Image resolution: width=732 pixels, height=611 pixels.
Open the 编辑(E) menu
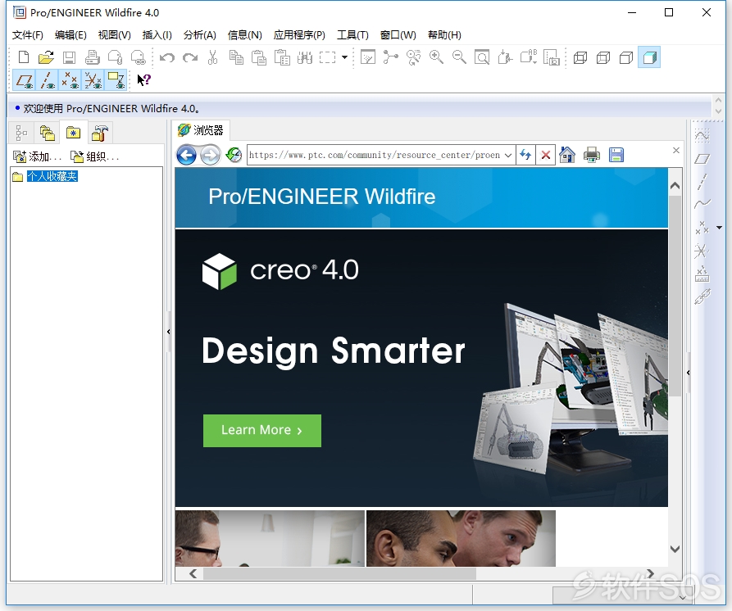pyautogui.click(x=70, y=35)
